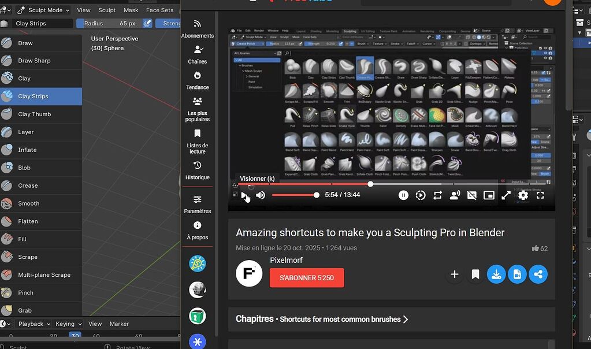591x349 pixels.
Task: Open the Marker menu
Action: 119,324
